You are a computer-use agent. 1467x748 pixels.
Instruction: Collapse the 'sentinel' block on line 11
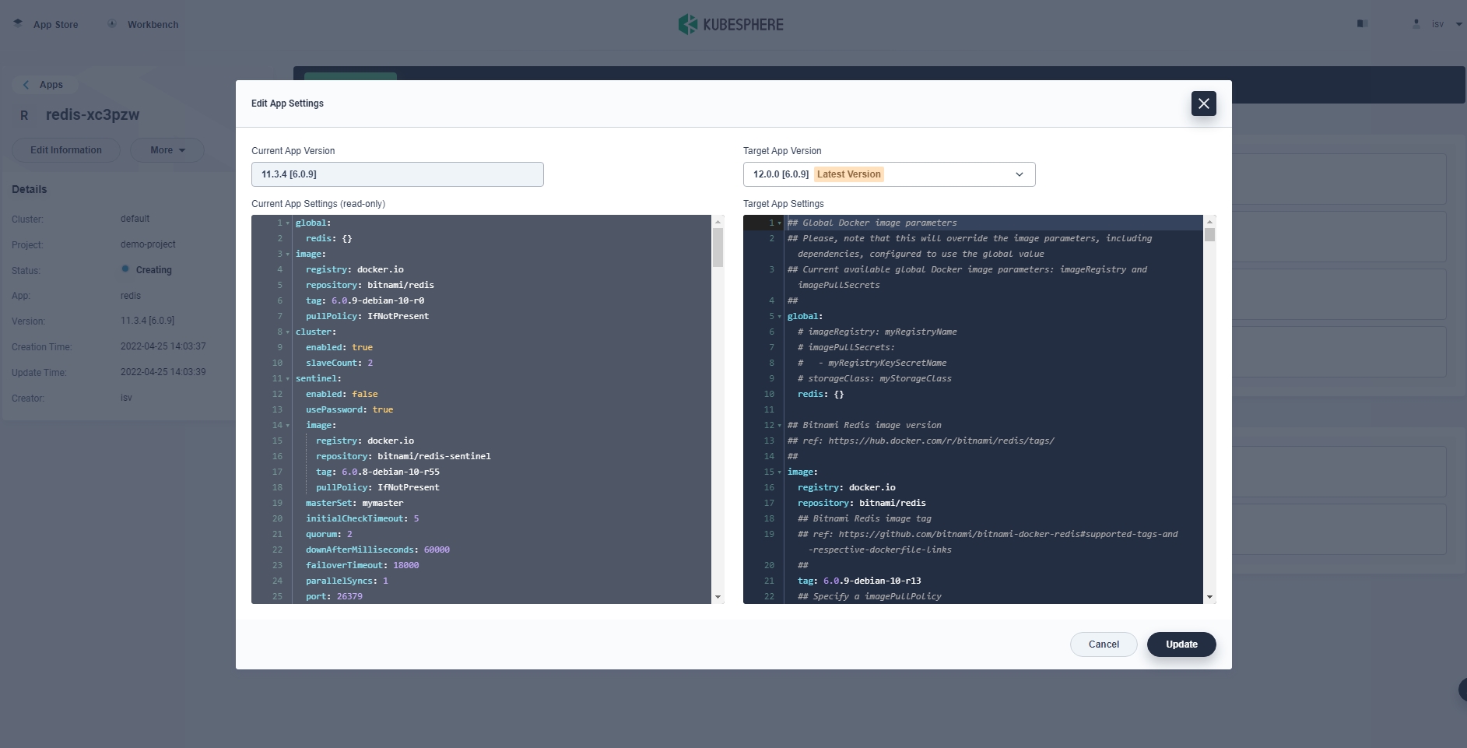click(288, 379)
